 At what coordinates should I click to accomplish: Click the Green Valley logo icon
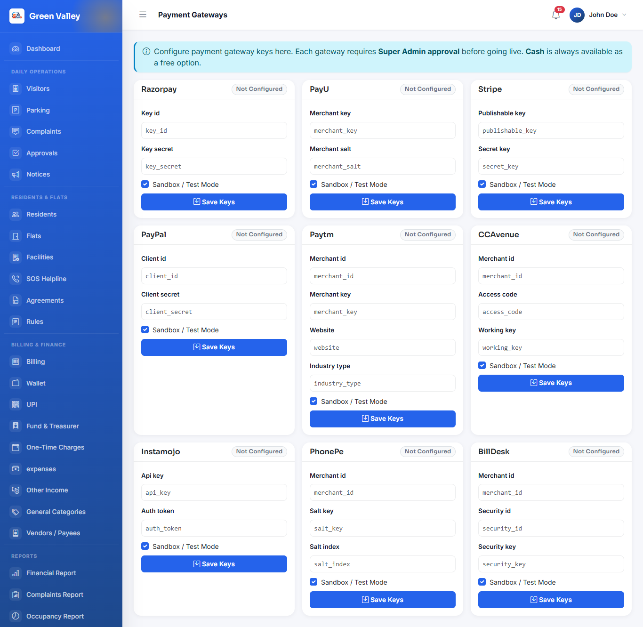(x=17, y=16)
